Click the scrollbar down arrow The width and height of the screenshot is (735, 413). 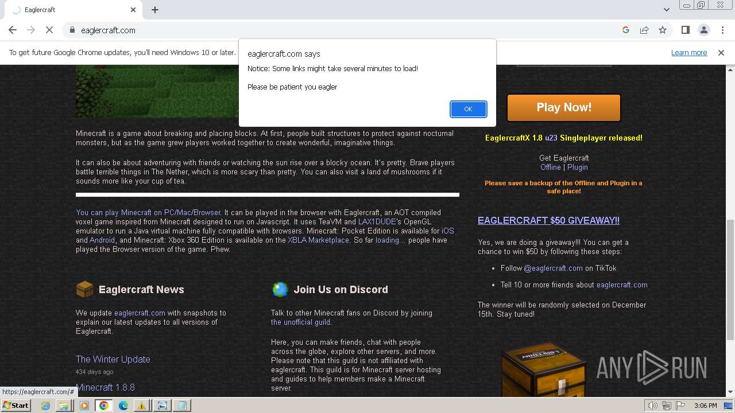click(730, 392)
